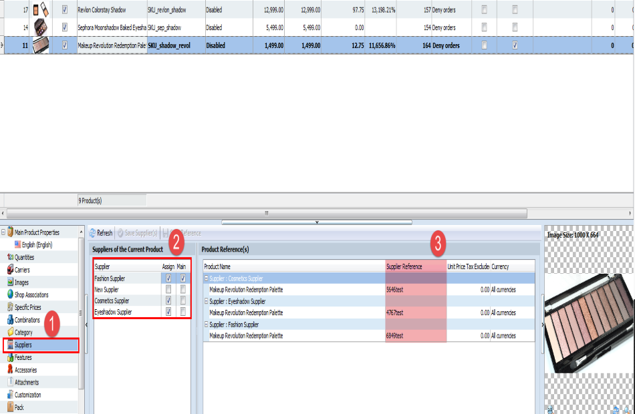Select supplier reference cell 5646test
This screenshot has height=414, width=635.
[x=416, y=290]
